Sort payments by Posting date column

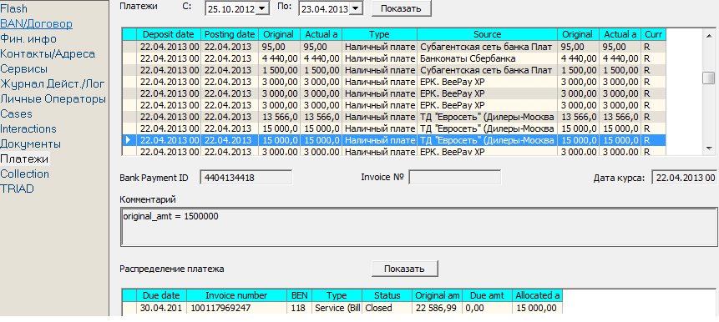(x=230, y=34)
